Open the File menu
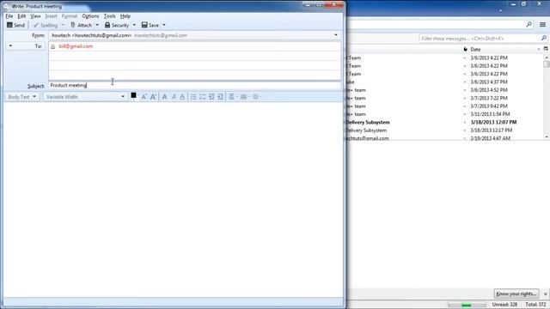Image resolution: width=550 pixels, height=309 pixels. point(9,16)
